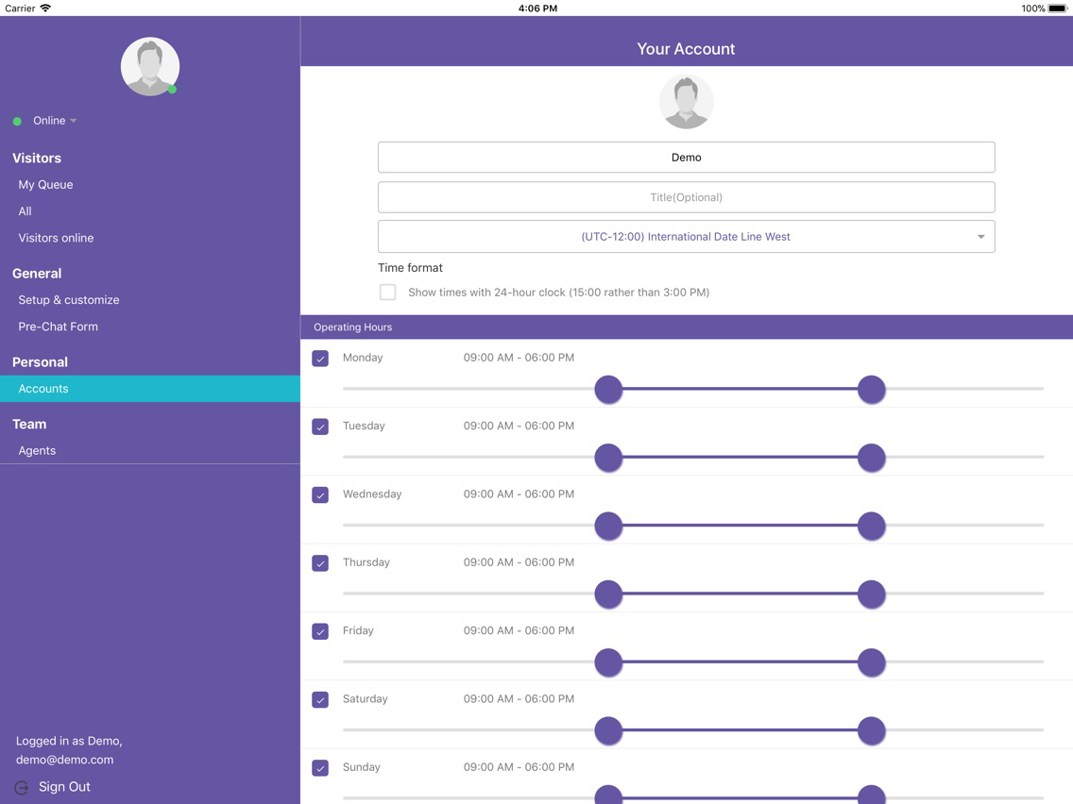Disable Thursday operating hours

(320, 563)
